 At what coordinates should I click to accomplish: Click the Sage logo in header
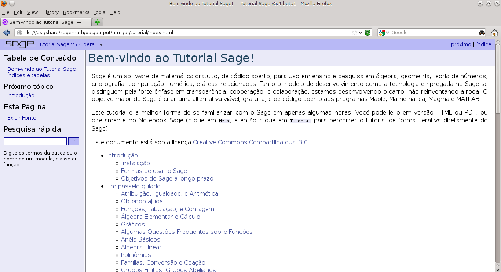point(19,44)
